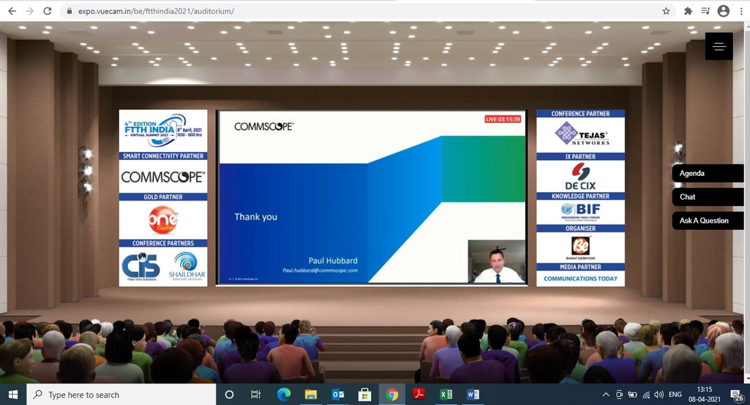The height and width of the screenshot is (405, 750).
Task: View site info via the padlock icon
Action: coord(69,11)
